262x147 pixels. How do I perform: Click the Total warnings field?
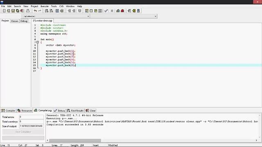[32, 122]
